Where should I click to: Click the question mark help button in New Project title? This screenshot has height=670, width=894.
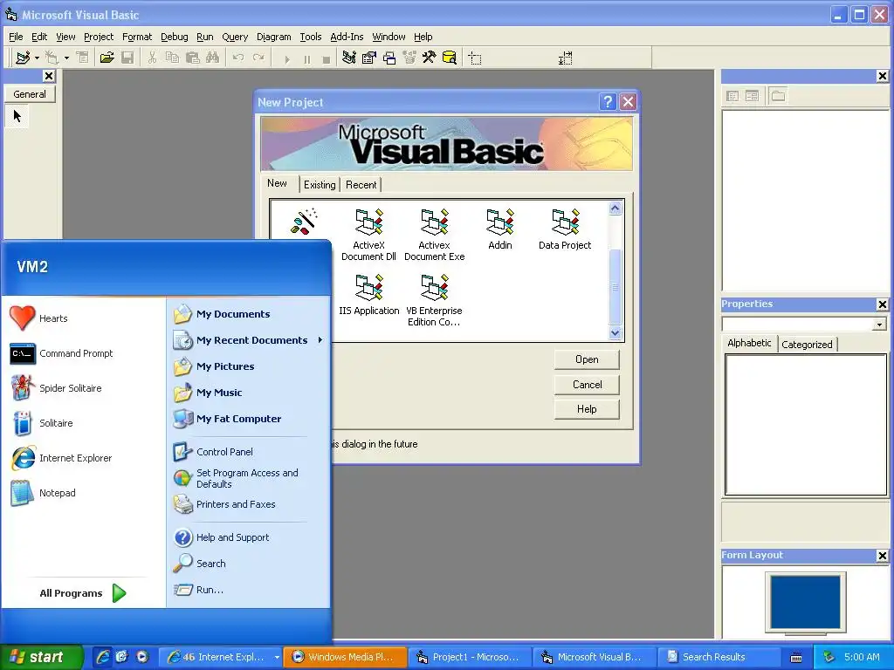[x=608, y=102]
